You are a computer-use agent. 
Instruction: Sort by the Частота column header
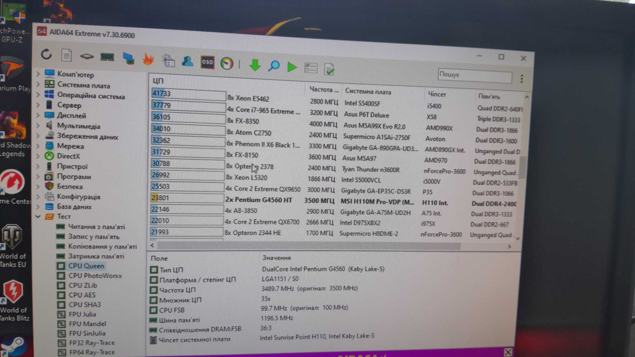[324, 90]
